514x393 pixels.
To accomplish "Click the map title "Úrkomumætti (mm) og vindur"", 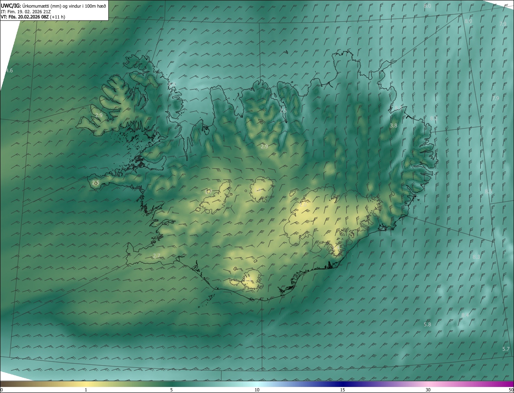I will tap(52, 6).
